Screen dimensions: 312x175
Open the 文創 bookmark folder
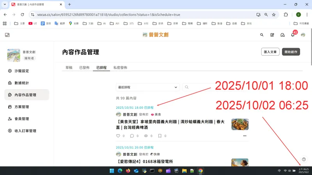88,23
